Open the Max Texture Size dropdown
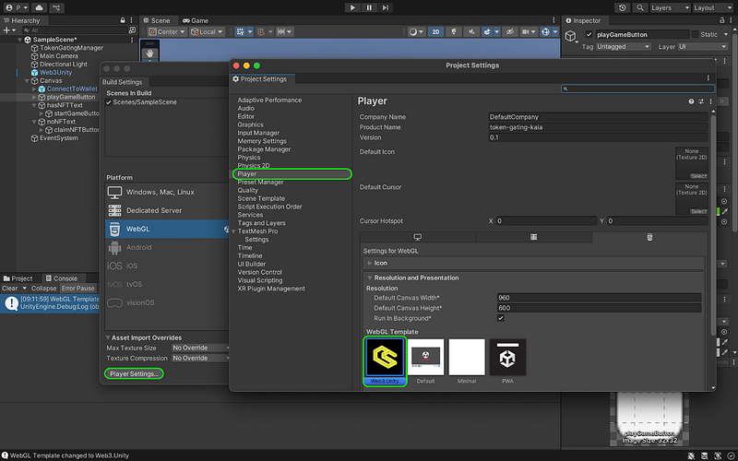Image resolution: width=738 pixels, height=461 pixels. (x=200, y=349)
